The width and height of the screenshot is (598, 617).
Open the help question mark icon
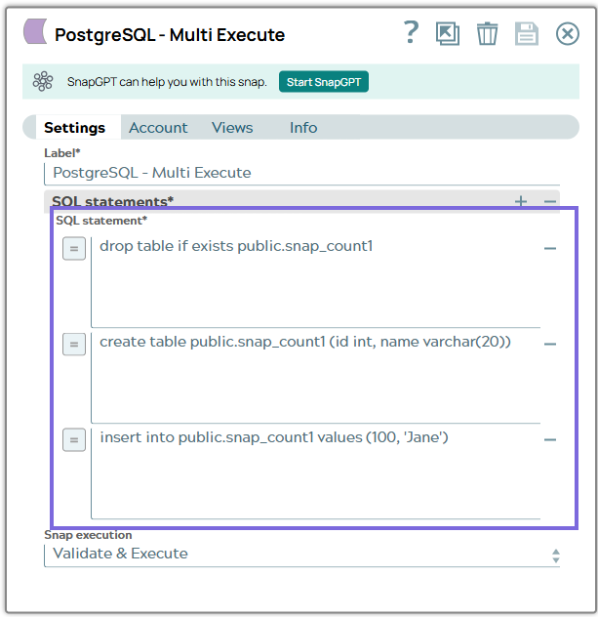tap(412, 32)
